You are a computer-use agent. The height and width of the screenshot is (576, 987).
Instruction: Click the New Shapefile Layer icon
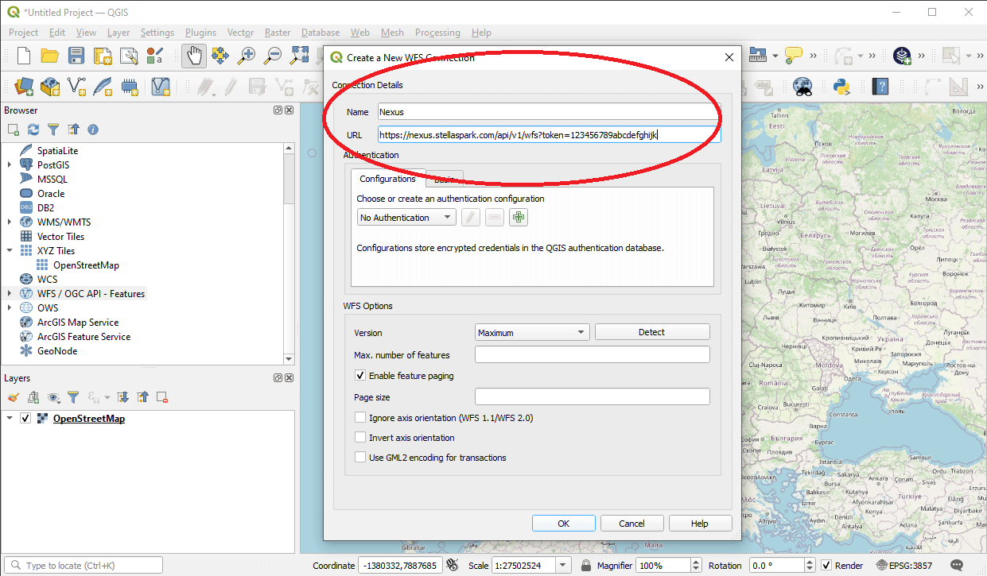[77, 86]
